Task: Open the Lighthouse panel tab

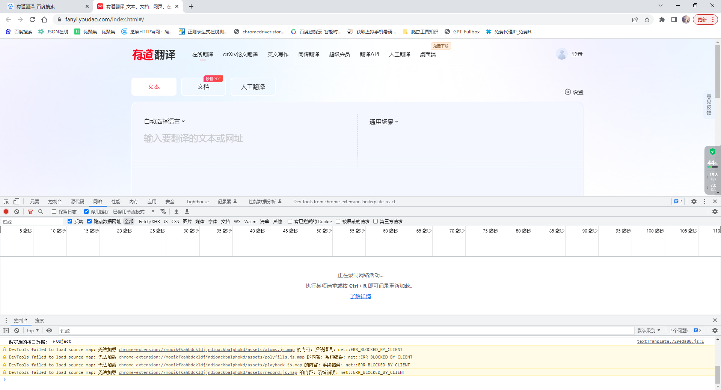Action: click(x=198, y=202)
